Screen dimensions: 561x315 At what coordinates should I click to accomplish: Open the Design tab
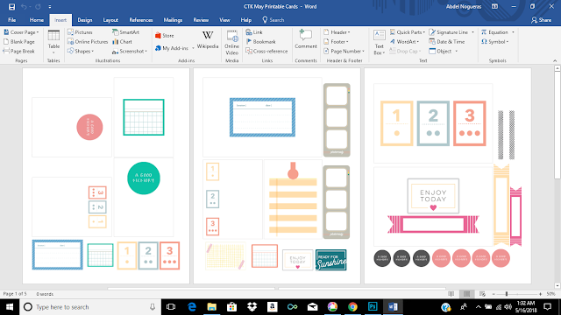pos(85,20)
